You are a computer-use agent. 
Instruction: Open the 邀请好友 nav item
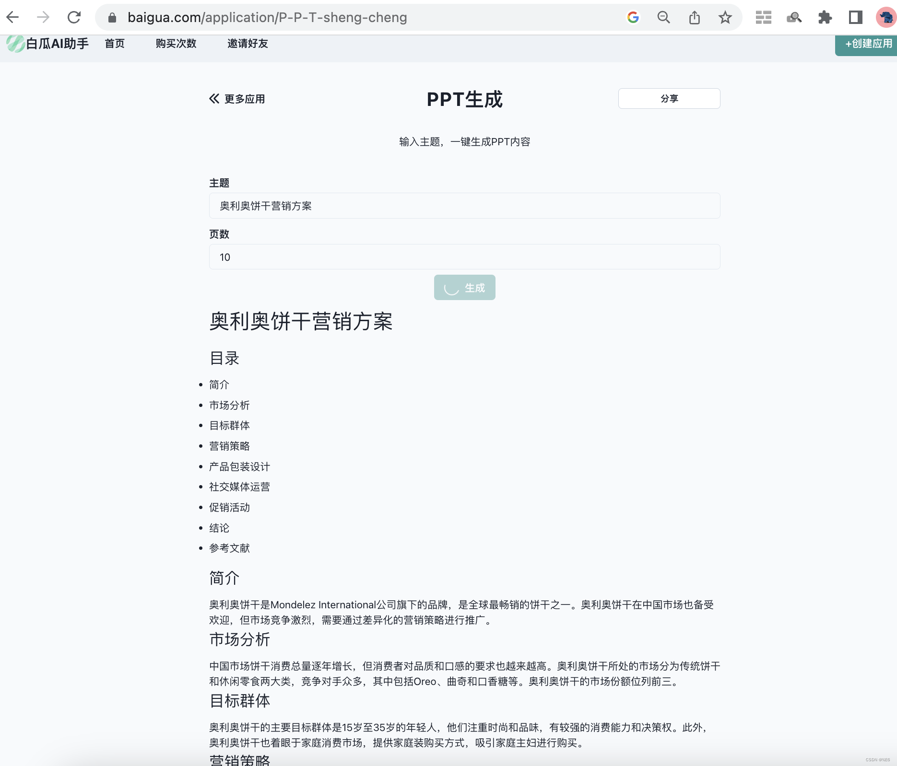[x=248, y=44]
